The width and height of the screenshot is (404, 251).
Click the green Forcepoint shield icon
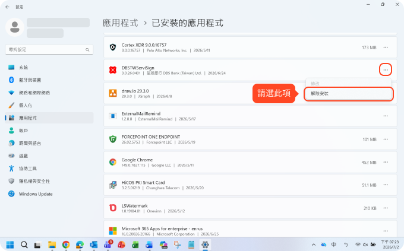113,139
